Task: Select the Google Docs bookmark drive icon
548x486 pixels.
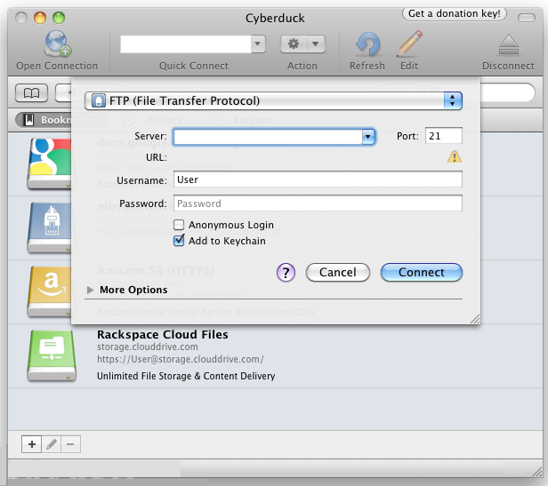Action: click(50, 163)
